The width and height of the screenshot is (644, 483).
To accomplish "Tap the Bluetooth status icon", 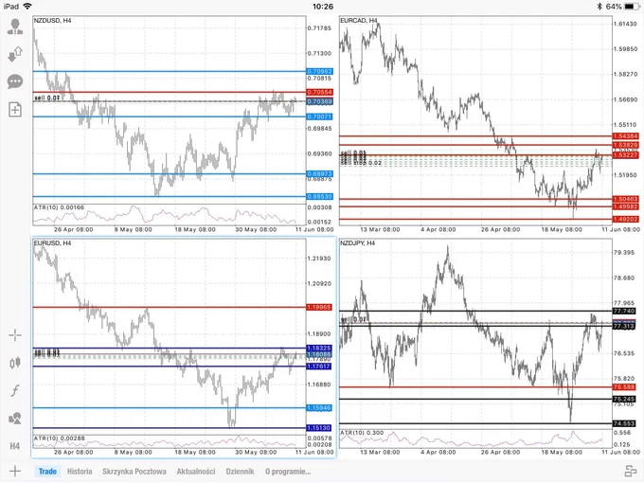I will pos(599,7).
